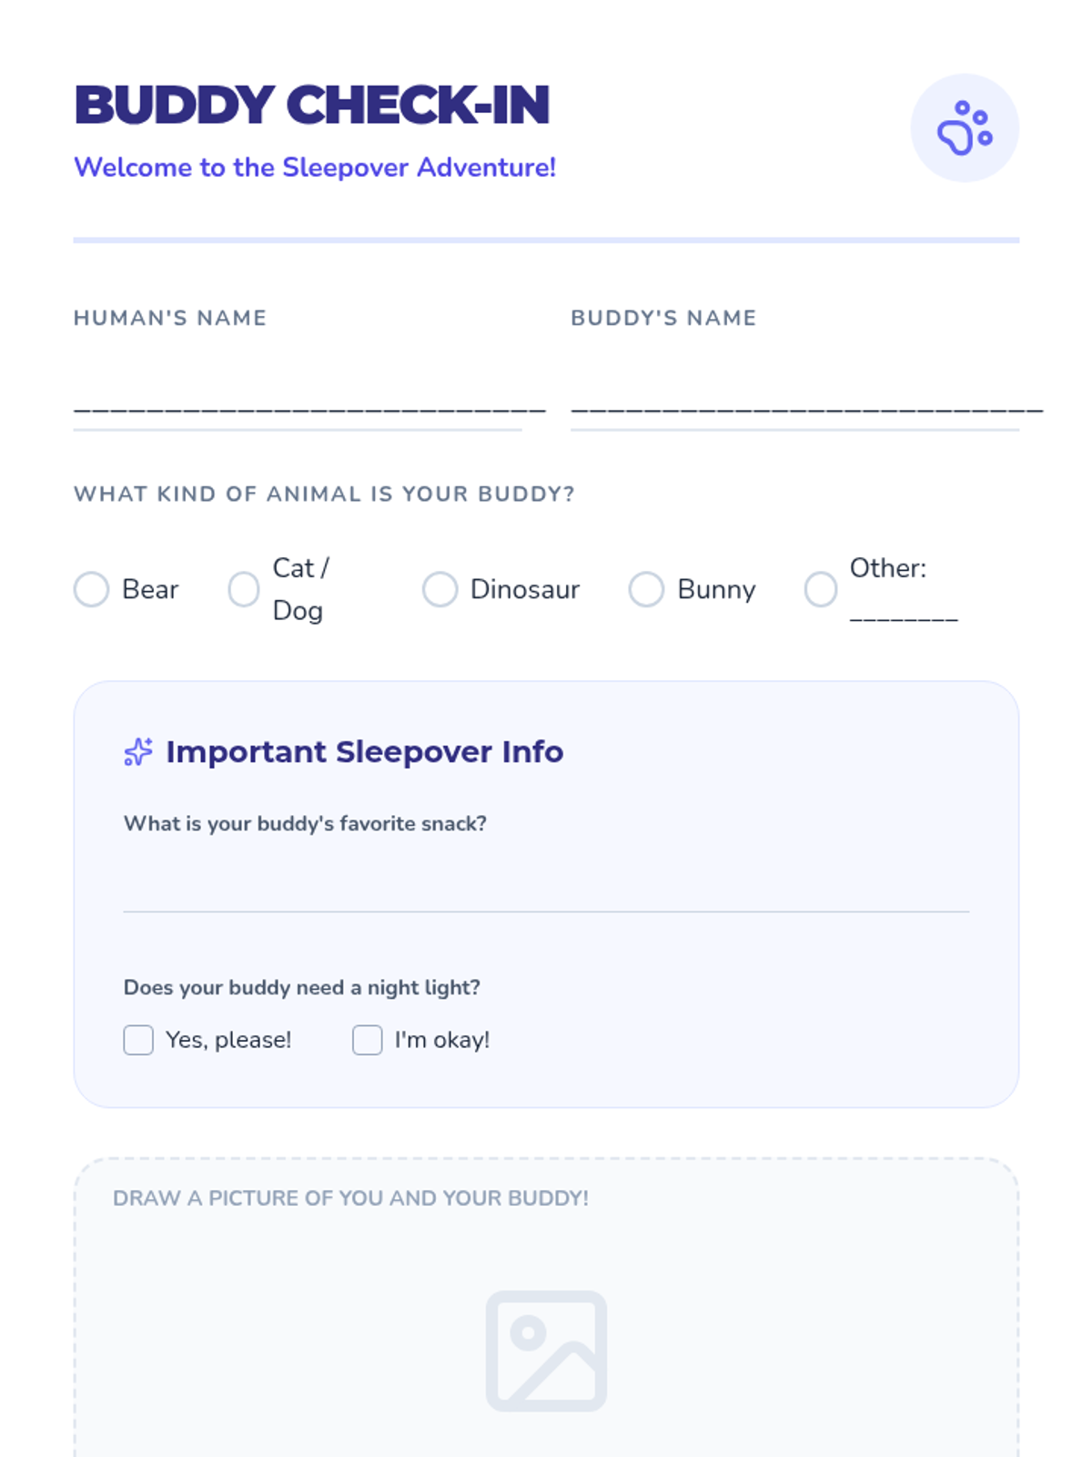This screenshot has width=1092, height=1457.
Task: Click the "Does your buddy need a night light?" question
Action: click(302, 988)
